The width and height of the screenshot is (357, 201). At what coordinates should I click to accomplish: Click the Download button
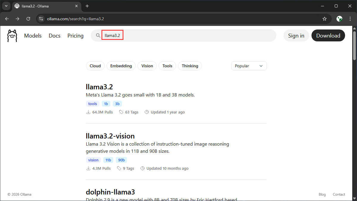pos(328,36)
